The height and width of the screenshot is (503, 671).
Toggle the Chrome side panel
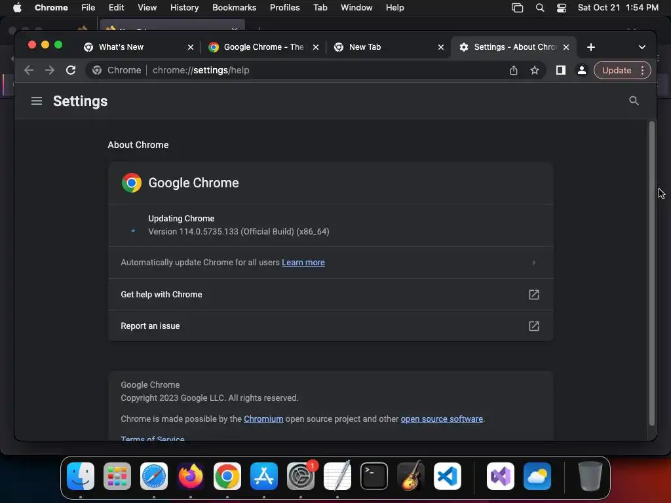[561, 70]
